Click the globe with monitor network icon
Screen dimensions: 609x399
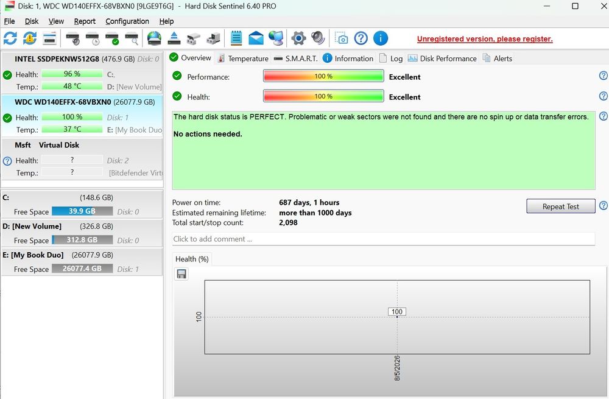click(x=276, y=38)
